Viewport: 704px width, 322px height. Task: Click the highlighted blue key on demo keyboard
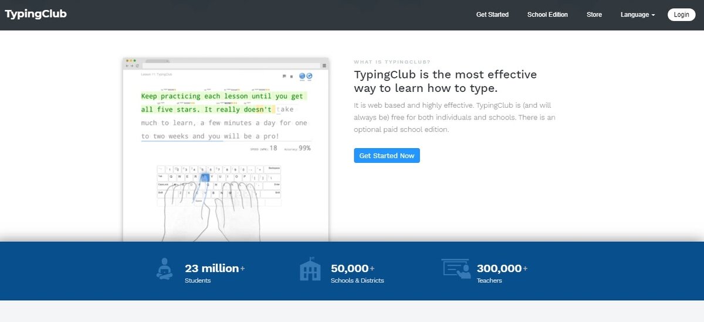tap(205, 176)
